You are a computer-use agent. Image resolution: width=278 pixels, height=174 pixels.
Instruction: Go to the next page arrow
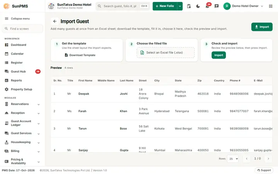268,159
